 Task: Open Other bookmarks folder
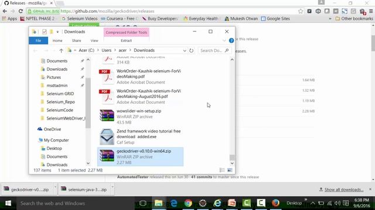coord(354,19)
